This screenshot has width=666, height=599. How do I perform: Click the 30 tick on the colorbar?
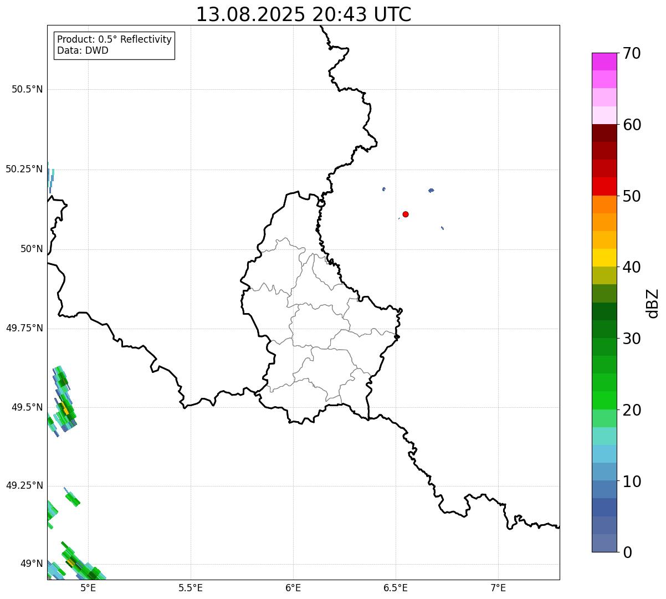[x=632, y=339]
